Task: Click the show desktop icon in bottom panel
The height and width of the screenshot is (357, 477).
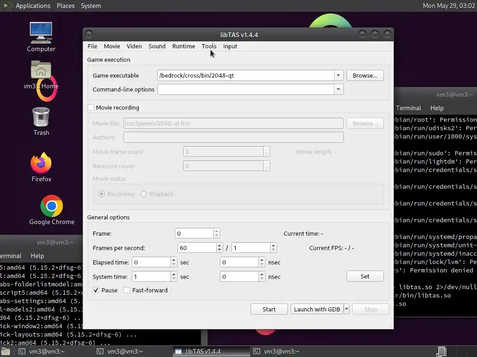Action: [6, 351]
